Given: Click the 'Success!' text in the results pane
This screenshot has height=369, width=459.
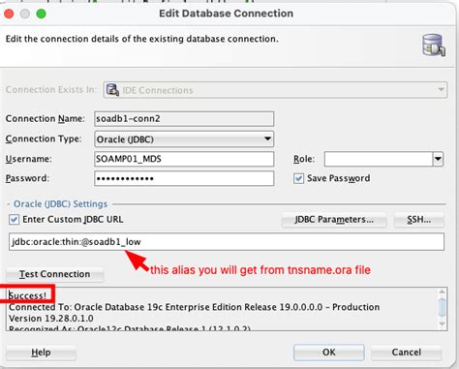Looking at the screenshot, I should click(27, 295).
